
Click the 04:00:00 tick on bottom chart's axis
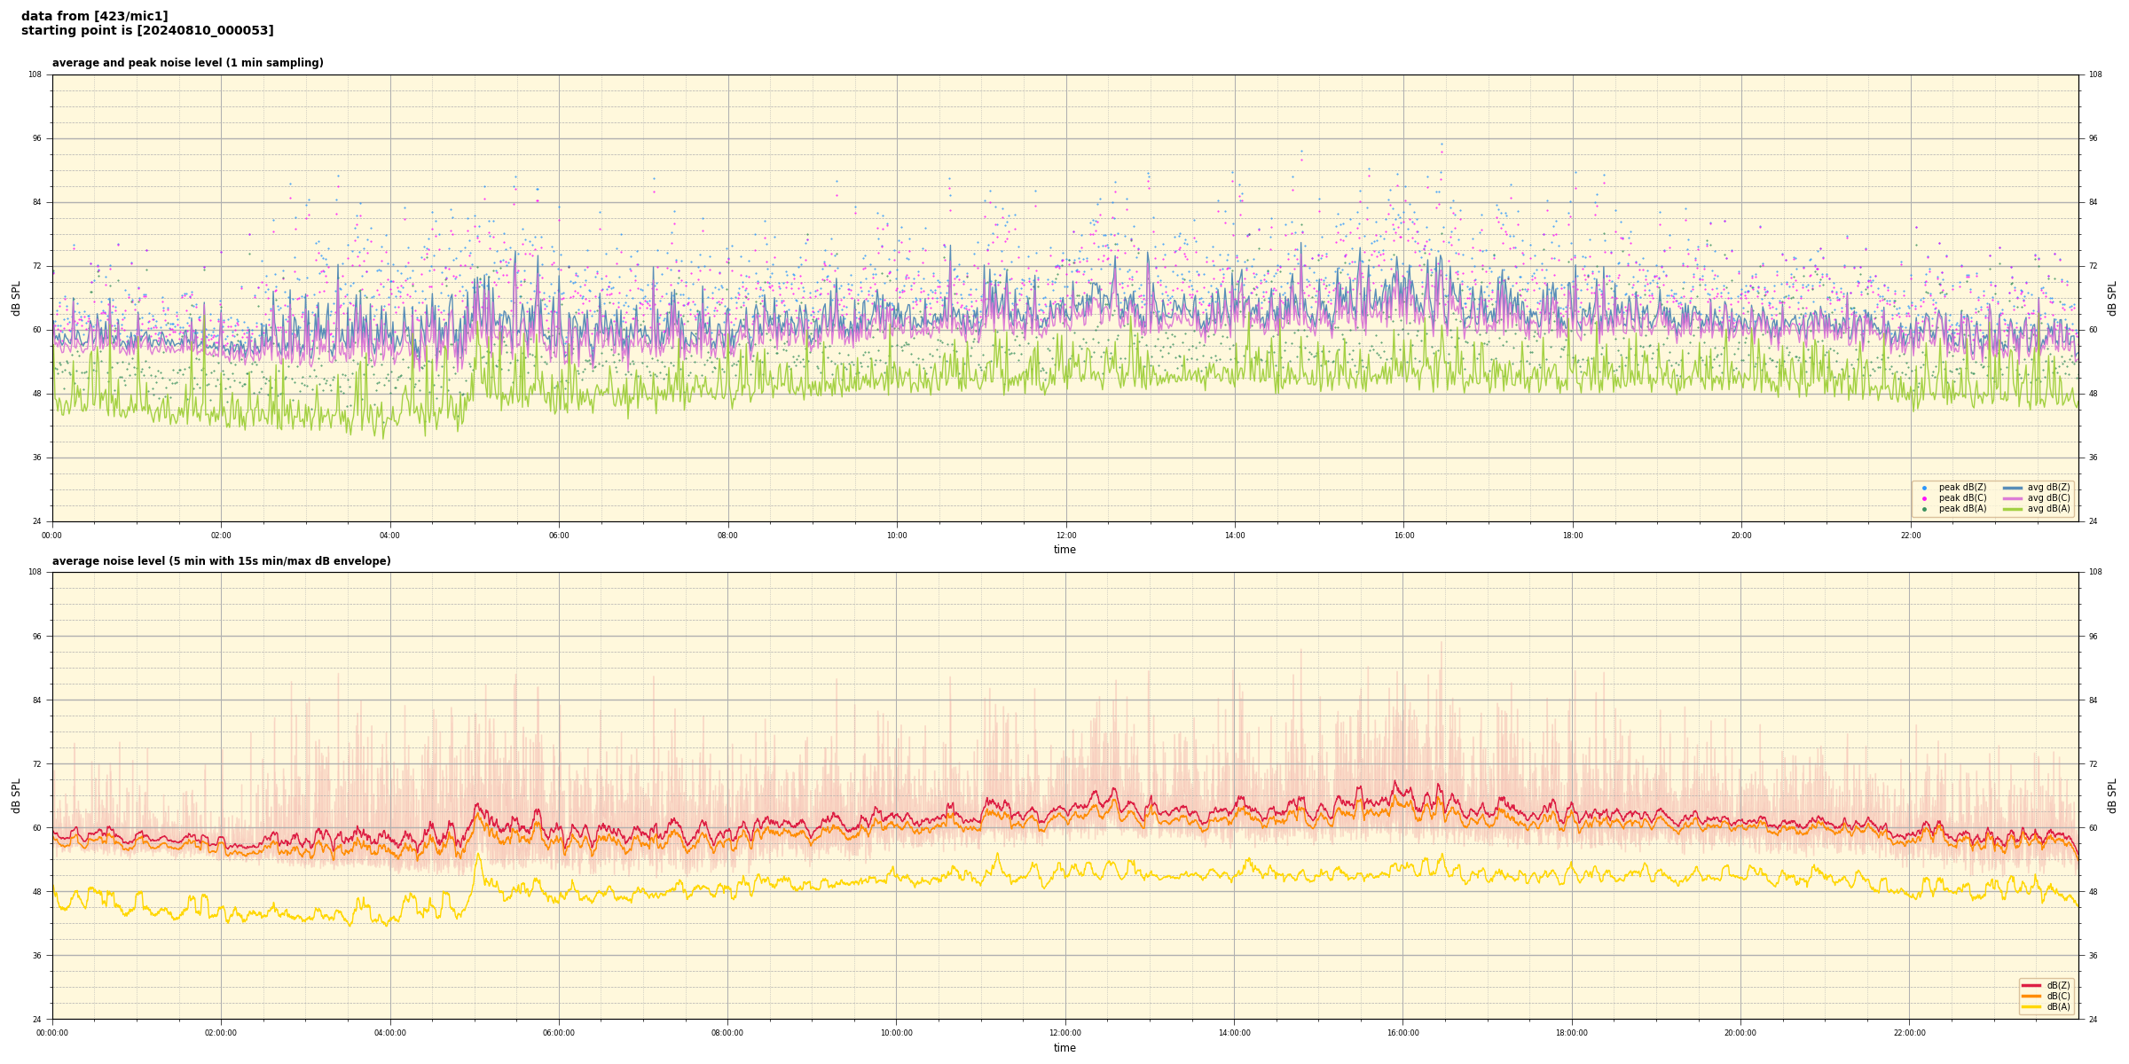[x=389, y=1033]
